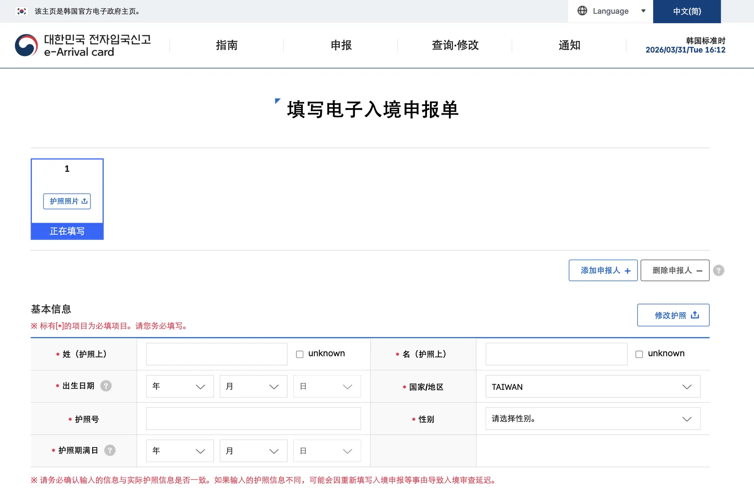Open the birth year 年 dropdown
This screenshot has height=504, width=754.
point(179,386)
